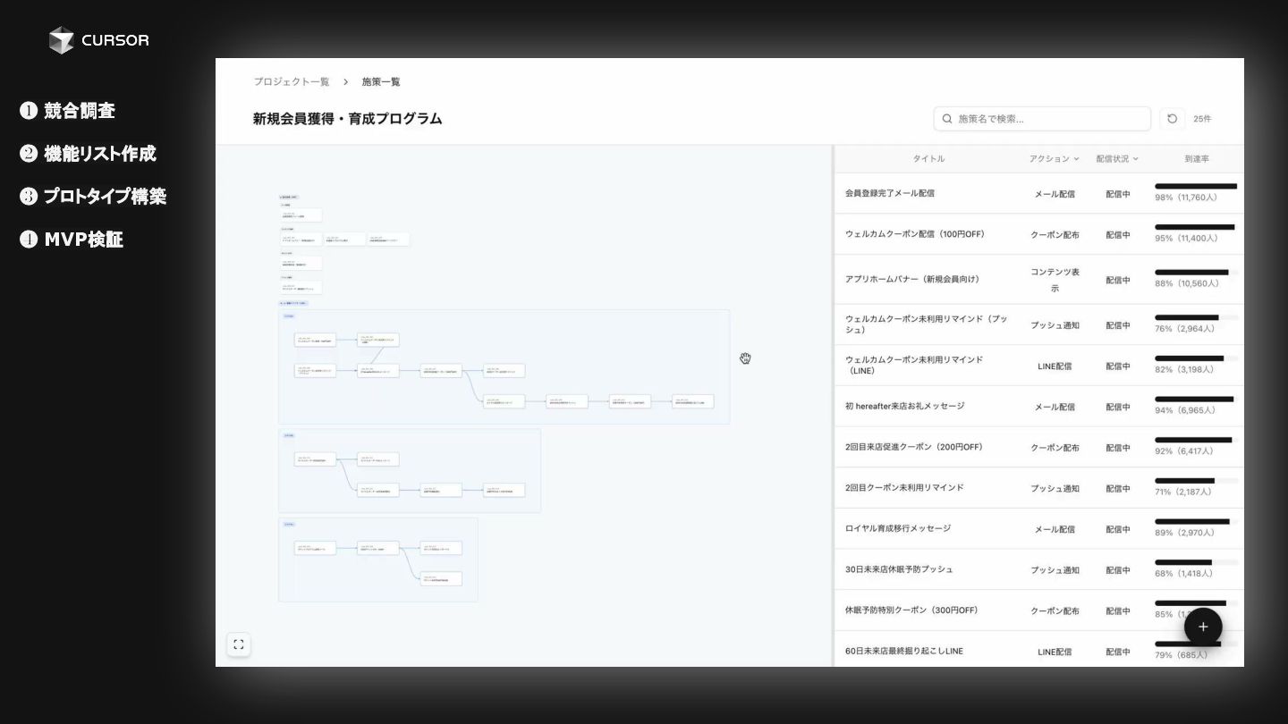The height and width of the screenshot is (724, 1288).
Task: Open the 会員登録完了メール配信 row
Action: pyautogui.click(x=1038, y=193)
